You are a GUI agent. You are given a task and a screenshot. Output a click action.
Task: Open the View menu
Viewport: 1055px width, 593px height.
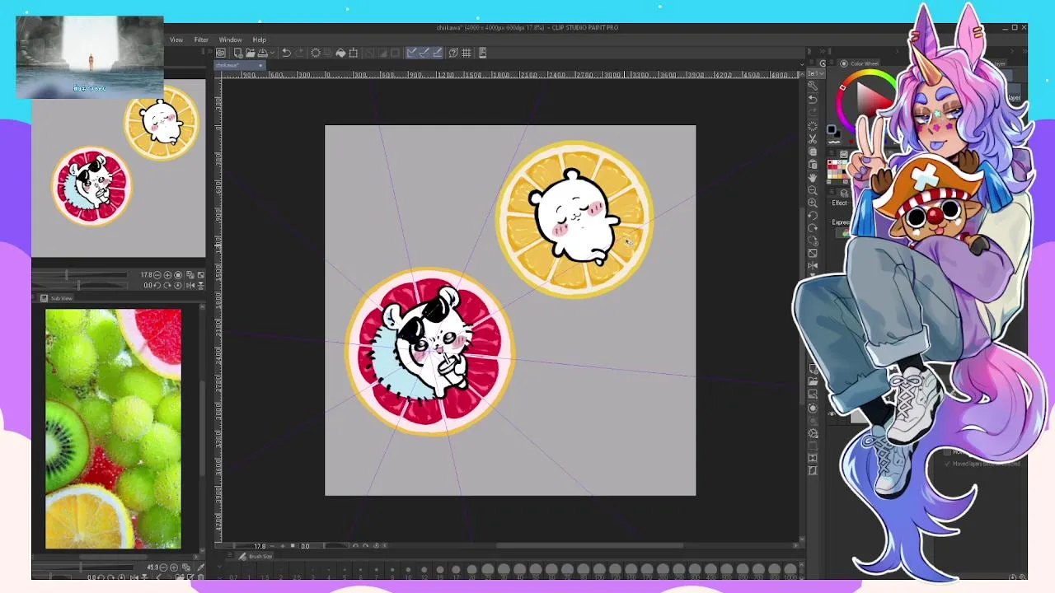point(176,40)
